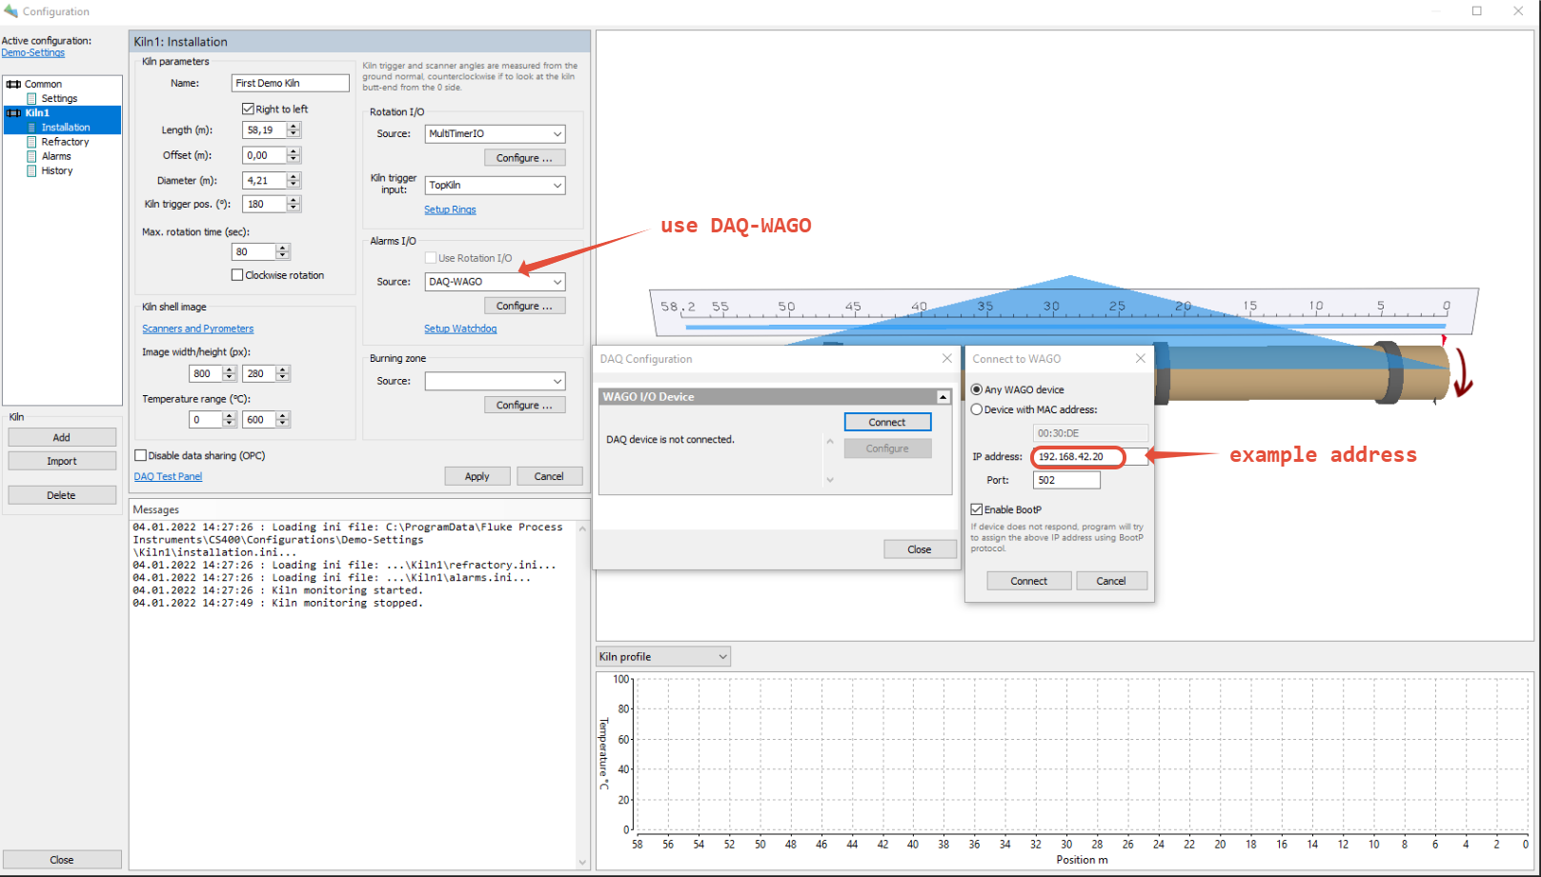Decrease maximum temperature 600 stepper

click(x=282, y=424)
